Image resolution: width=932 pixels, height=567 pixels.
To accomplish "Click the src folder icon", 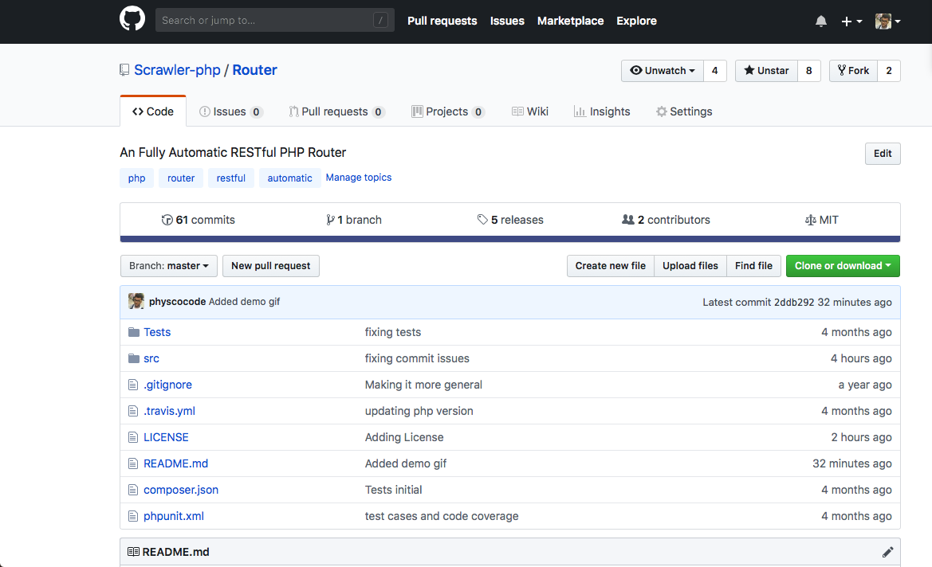I will coord(134,358).
